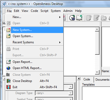This screenshot has height=100, width=110.
Task: Click the OpenAmeos title bar application icon
Action: [x=4, y=4]
